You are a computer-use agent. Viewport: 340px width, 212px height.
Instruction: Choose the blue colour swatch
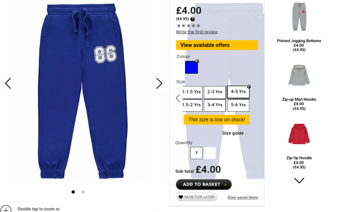point(191,67)
